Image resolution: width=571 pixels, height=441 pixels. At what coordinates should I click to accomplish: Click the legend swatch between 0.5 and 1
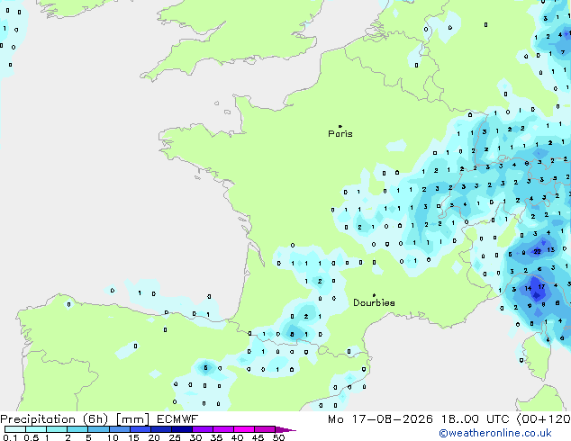tap(36, 429)
